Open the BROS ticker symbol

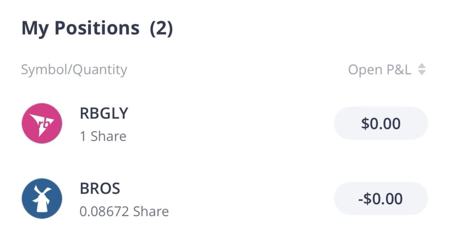100,189
